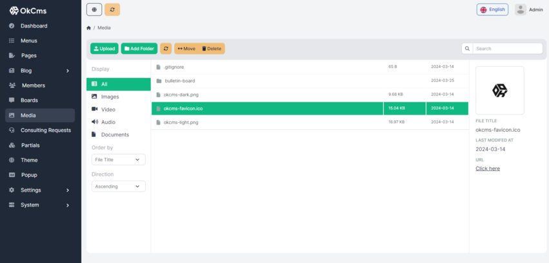Click the Upload button

(104, 48)
